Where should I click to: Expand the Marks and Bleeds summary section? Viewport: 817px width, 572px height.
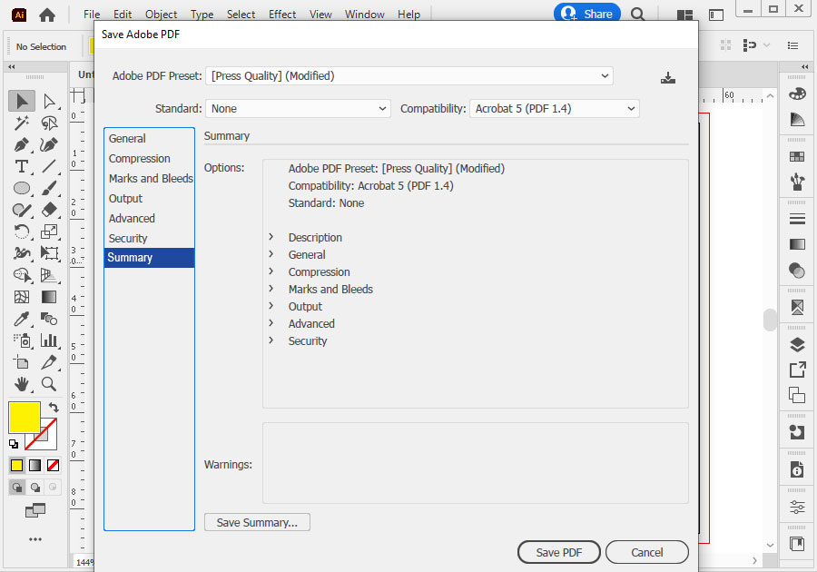tap(271, 289)
